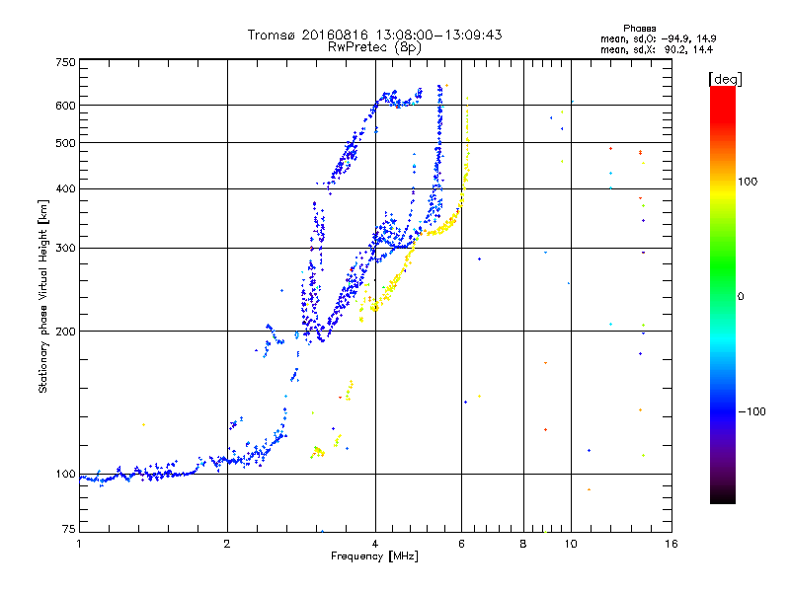Click the "Stationary phase Virtual Height [km]" axis label
This screenshot has width=790, height=592.
pyautogui.click(x=43, y=296)
